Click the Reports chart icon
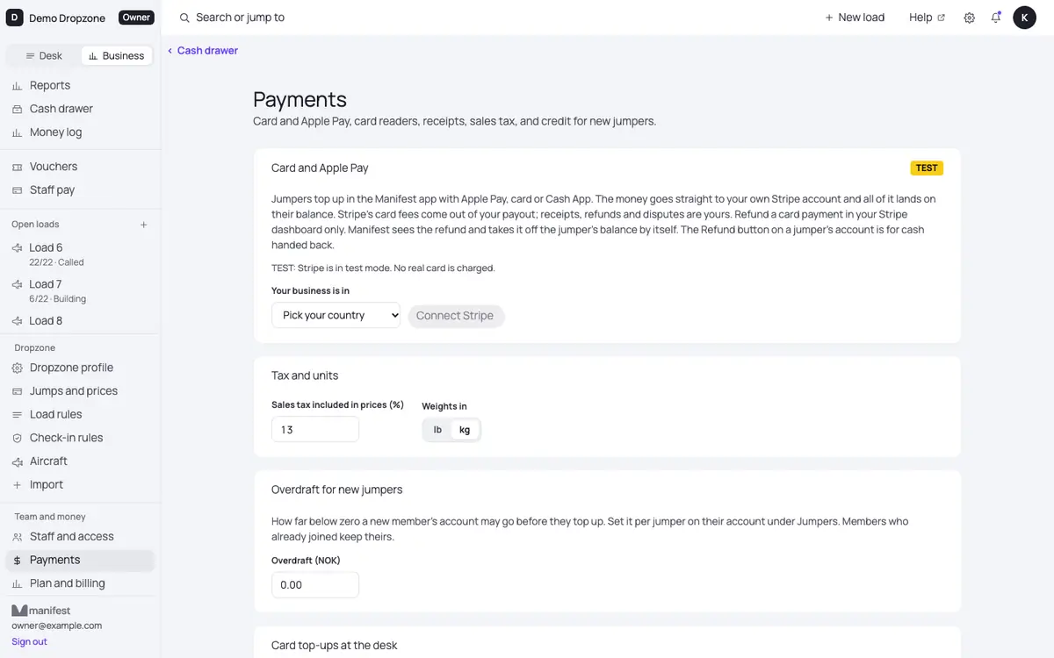Screen dimensions: 1054x658 click(17, 86)
